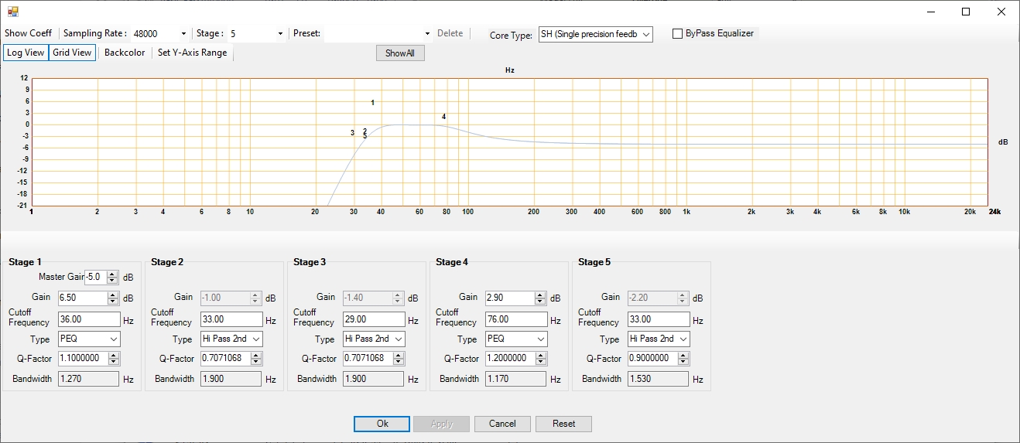Click Set Y-Axis Range toolbar item
Screen dimensions: 1020x443
(192, 53)
